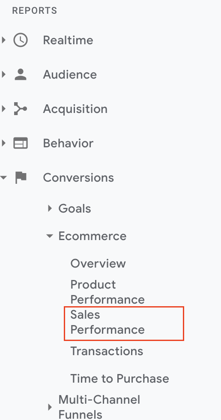Expand the Multi-Channel Funnels arrow
The width and height of the screenshot is (221, 420).
pyautogui.click(x=50, y=407)
